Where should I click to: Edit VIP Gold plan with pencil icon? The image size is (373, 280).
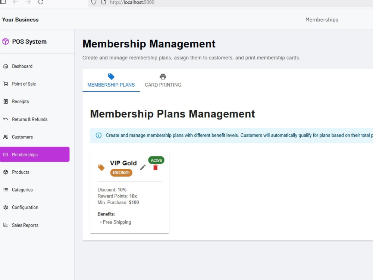pos(143,167)
